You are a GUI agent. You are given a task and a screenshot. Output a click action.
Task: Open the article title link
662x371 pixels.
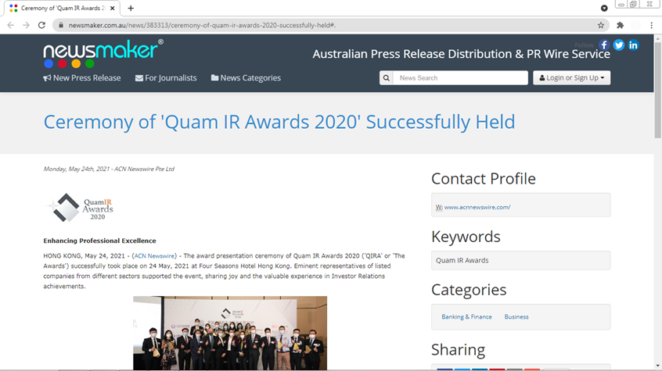click(279, 122)
